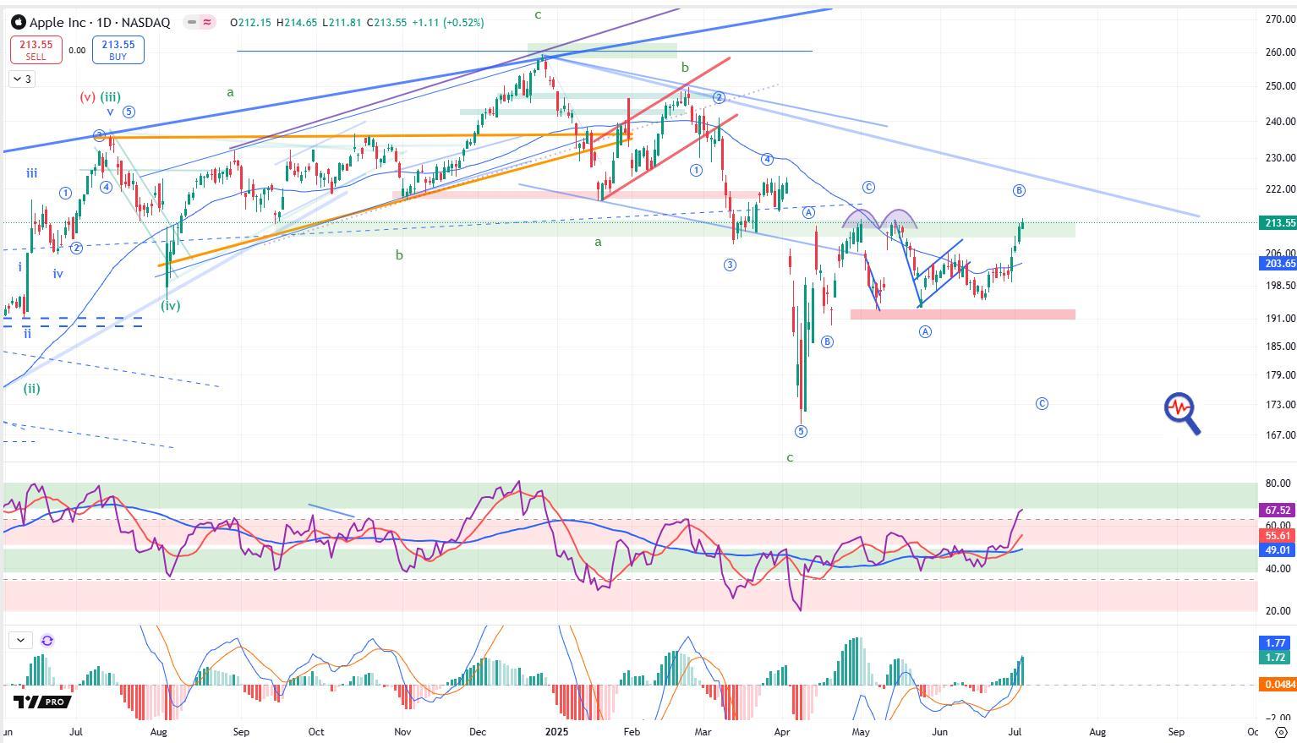The image size is (1297, 743).
Task: Click the 250.00 price scale level
Action: pos(1280,85)
